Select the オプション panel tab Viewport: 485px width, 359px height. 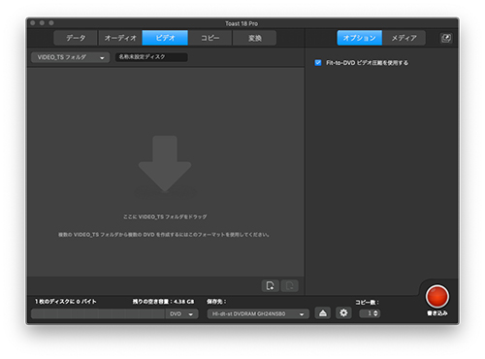click(360, 38)
